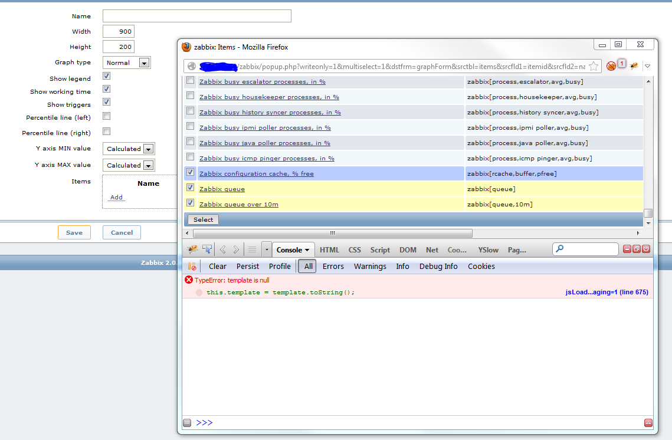Uncheck the Zabbix queue over 10m checkbox

[x=191, y=203]
